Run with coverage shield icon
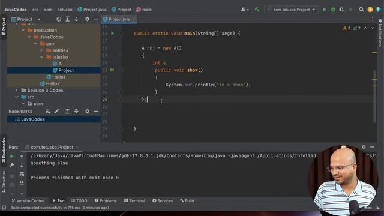This screenshot has height=216, width=384. pyautogui.click(x=341, y=10)
